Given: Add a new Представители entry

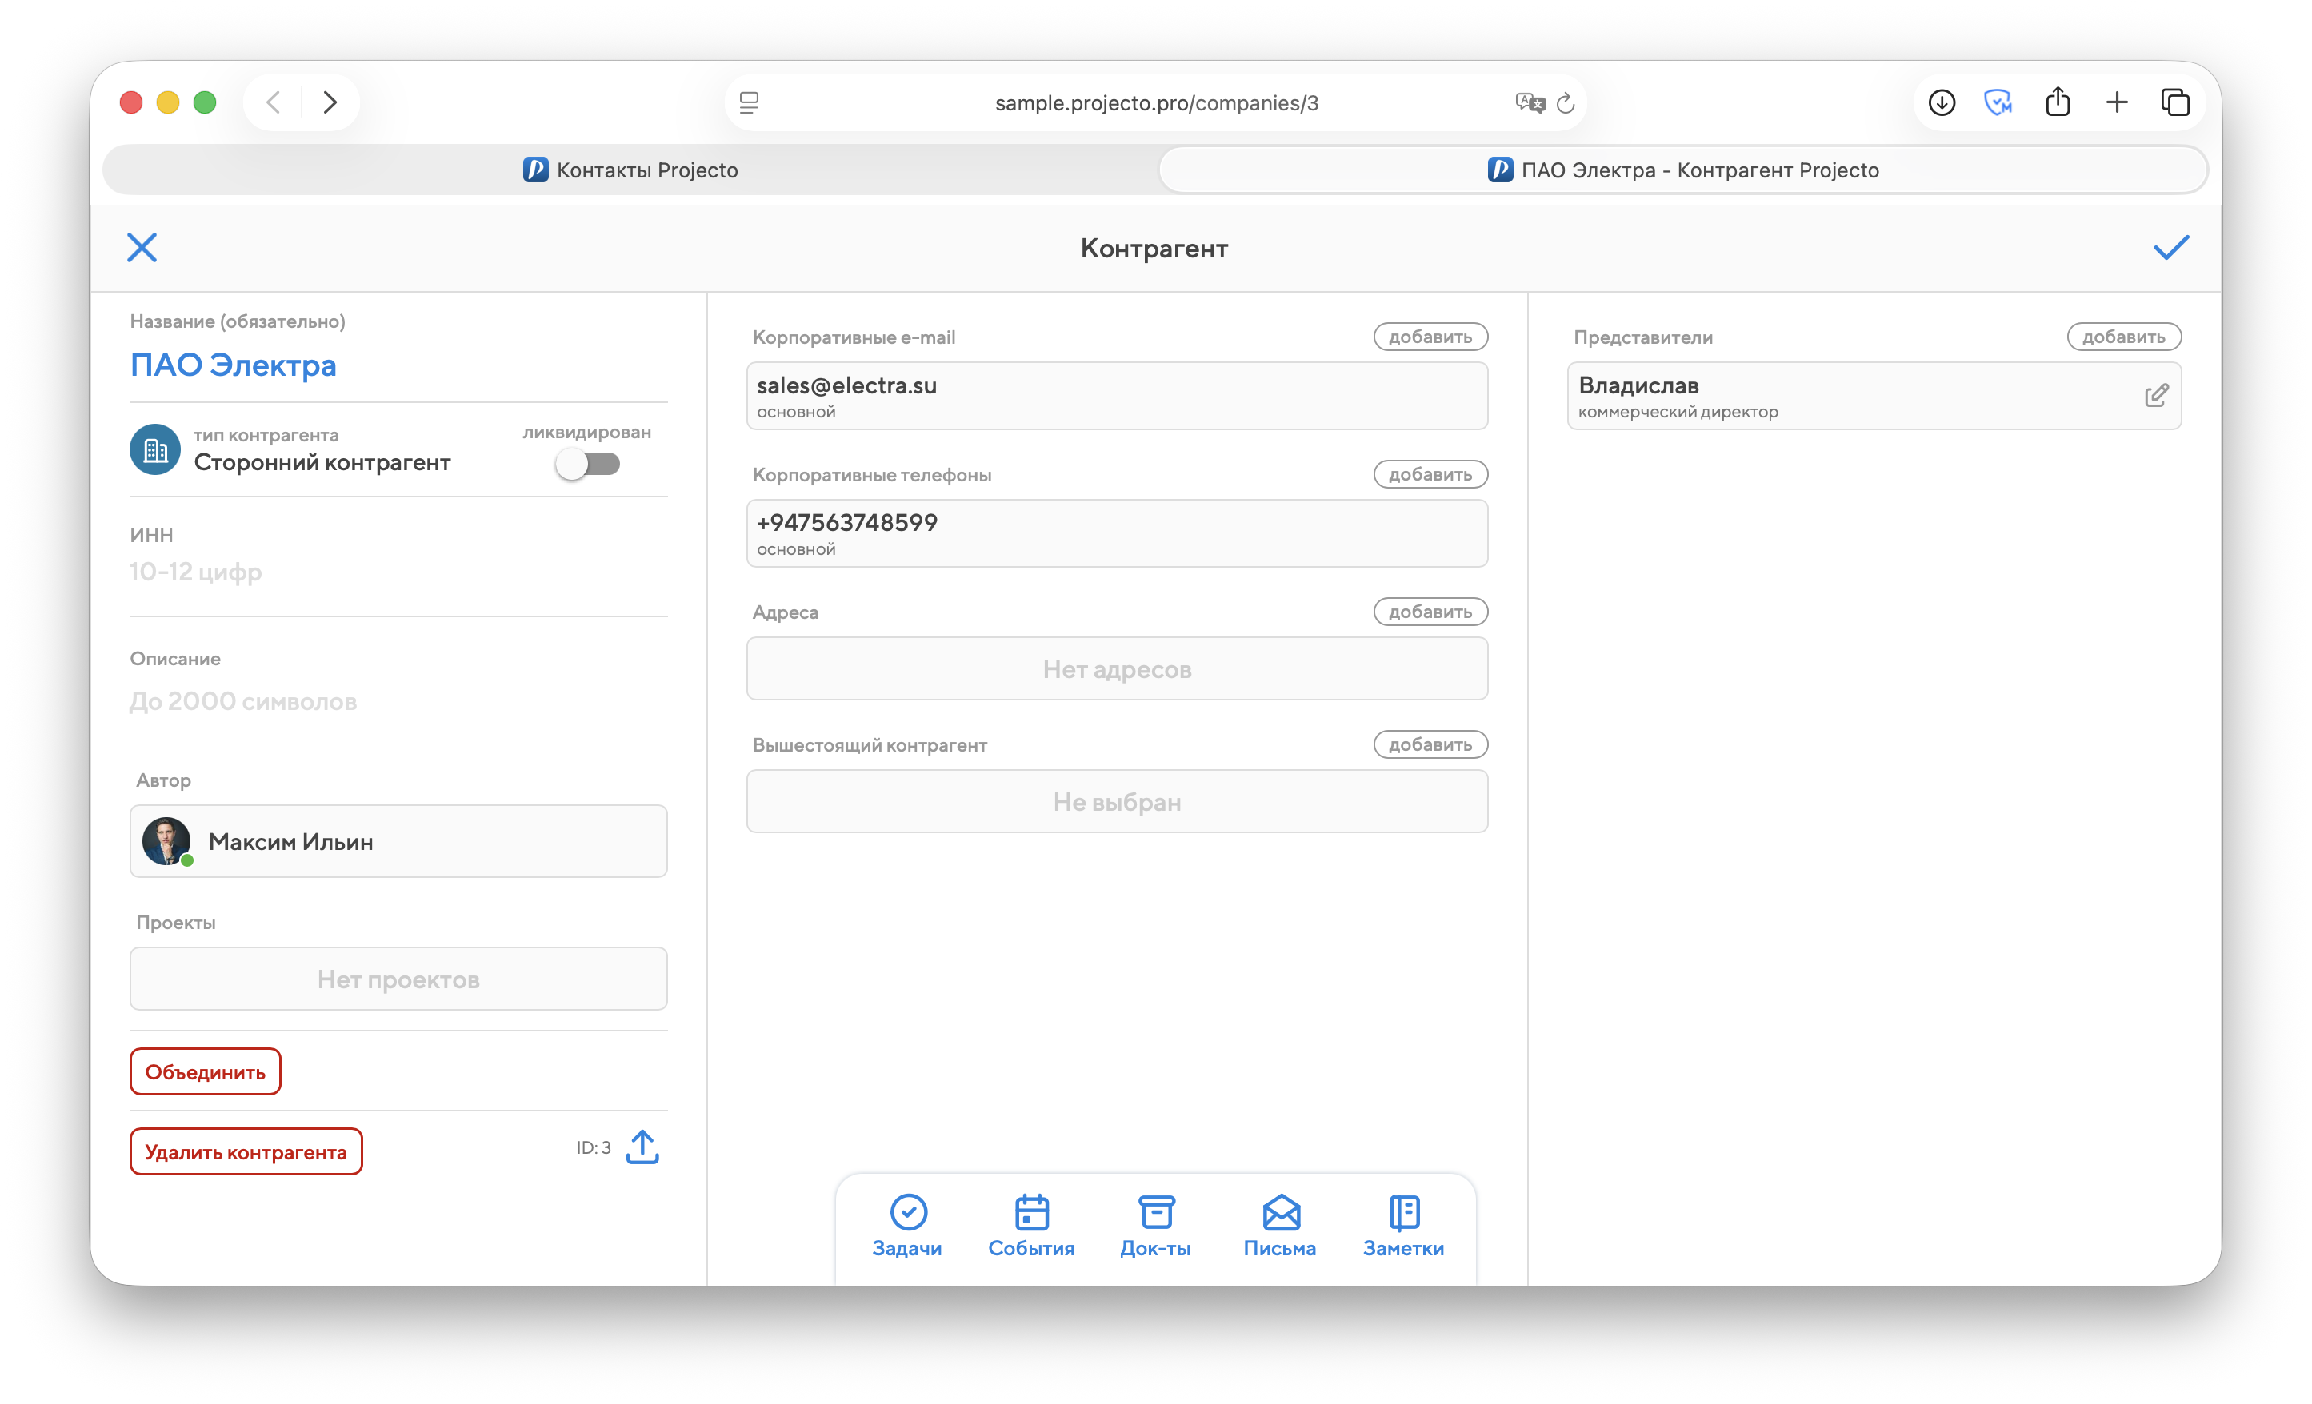Looking at the screenshot, I should pyautogui.click(x=2123, y=337).
